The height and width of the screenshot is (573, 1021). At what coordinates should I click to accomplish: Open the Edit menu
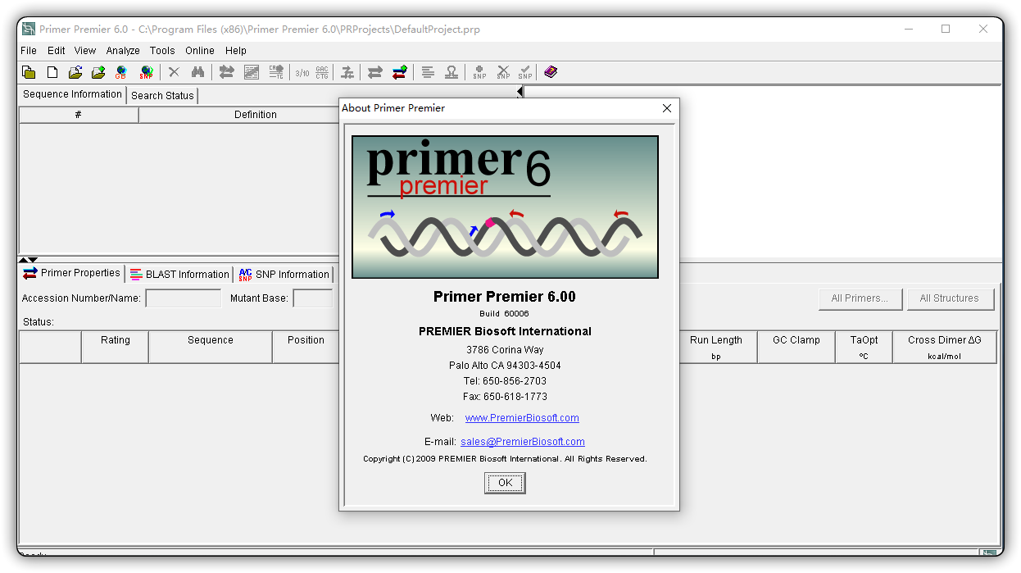coord(57,51)
